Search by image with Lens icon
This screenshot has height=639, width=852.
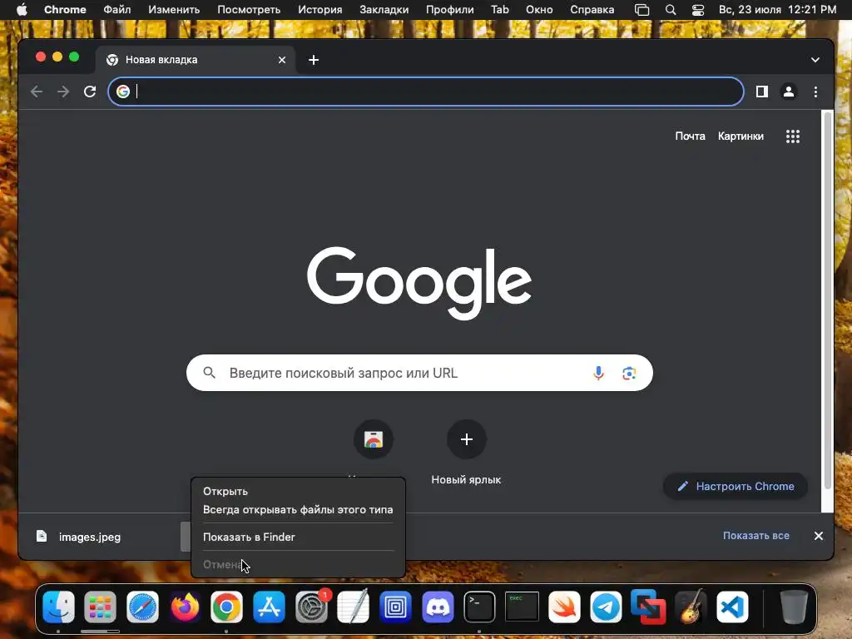pyautogui.click(x=629, y=373)
